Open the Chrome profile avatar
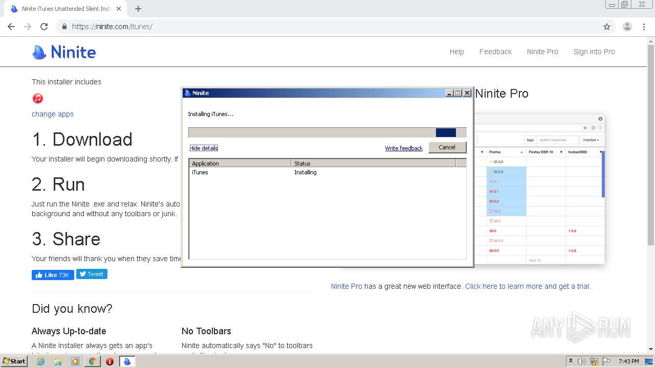This screenshot has height=368, width=655. 627,27
